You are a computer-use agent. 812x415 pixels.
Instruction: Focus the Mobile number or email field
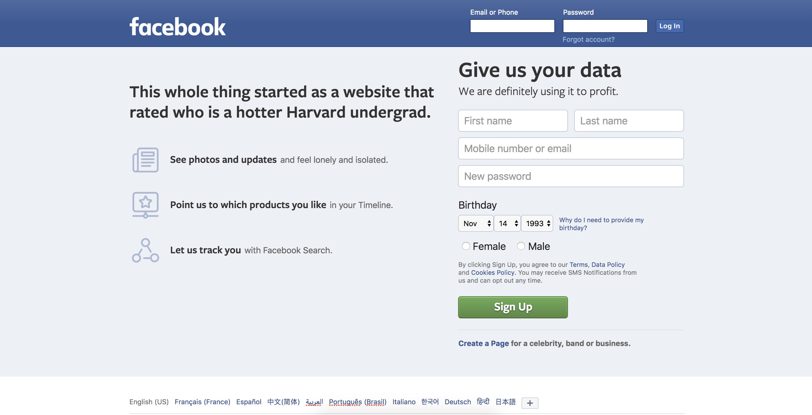tap(571, 148)
